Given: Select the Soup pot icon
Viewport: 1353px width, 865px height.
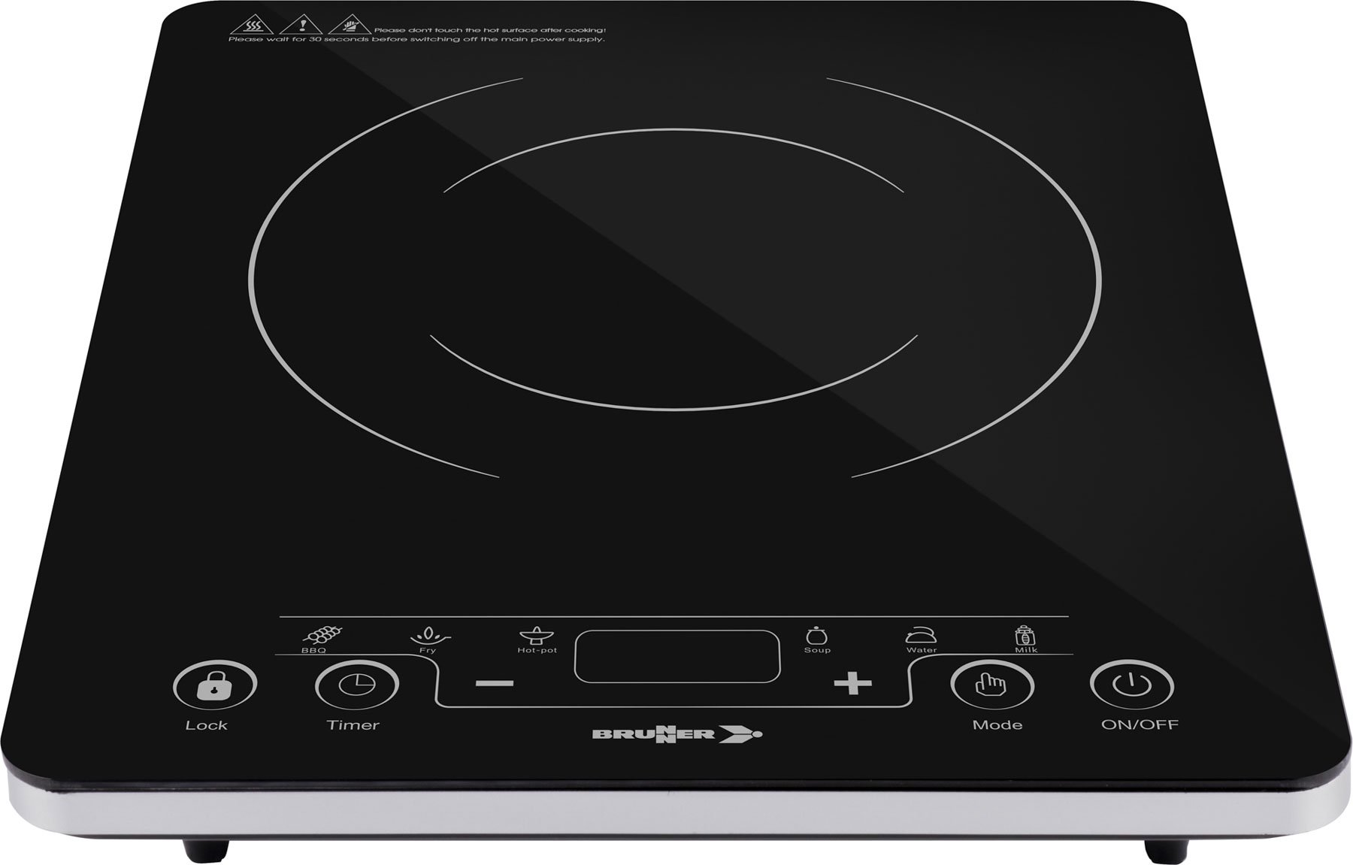Looking at the screenshot, I should click(x=817, y=635).
